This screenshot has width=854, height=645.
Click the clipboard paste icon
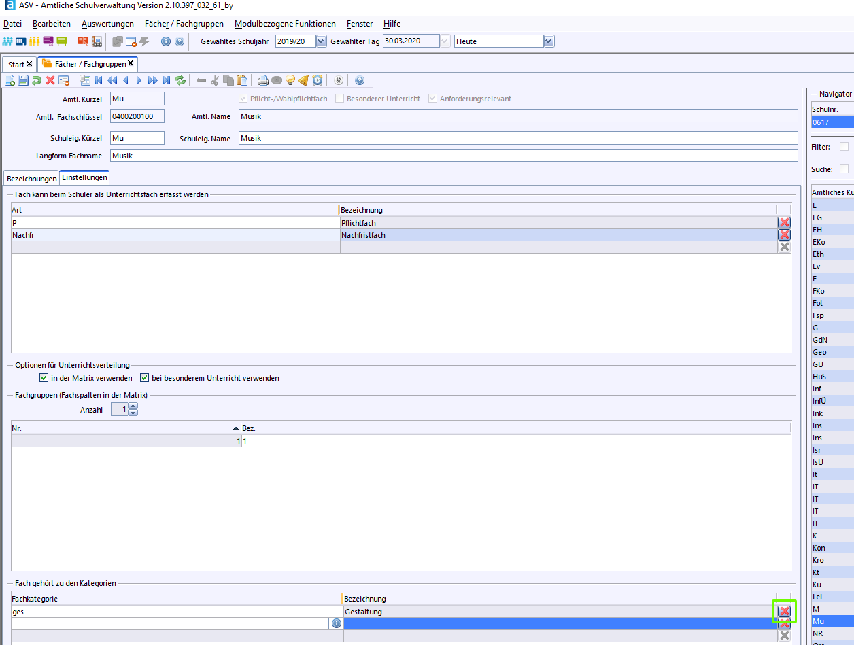(x=242, y=80)
